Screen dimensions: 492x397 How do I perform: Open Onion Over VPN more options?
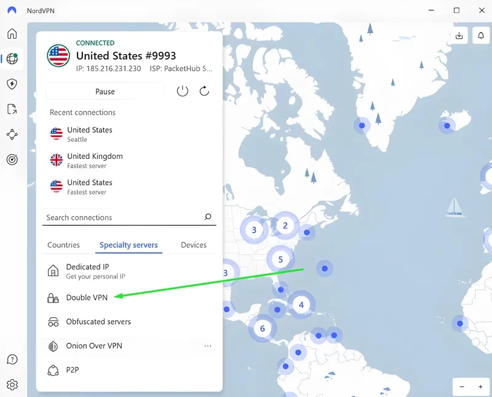tap(208, 346)
